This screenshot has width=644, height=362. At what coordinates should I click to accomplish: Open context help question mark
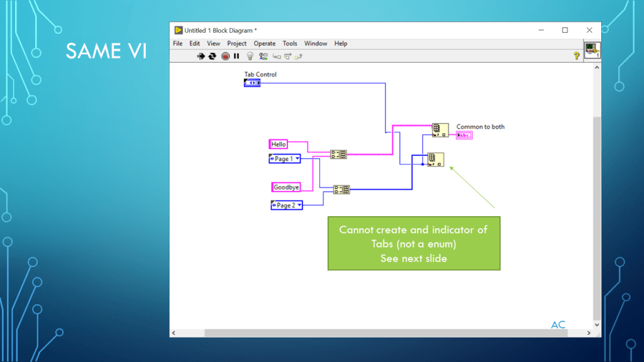(x=576, y=56)
